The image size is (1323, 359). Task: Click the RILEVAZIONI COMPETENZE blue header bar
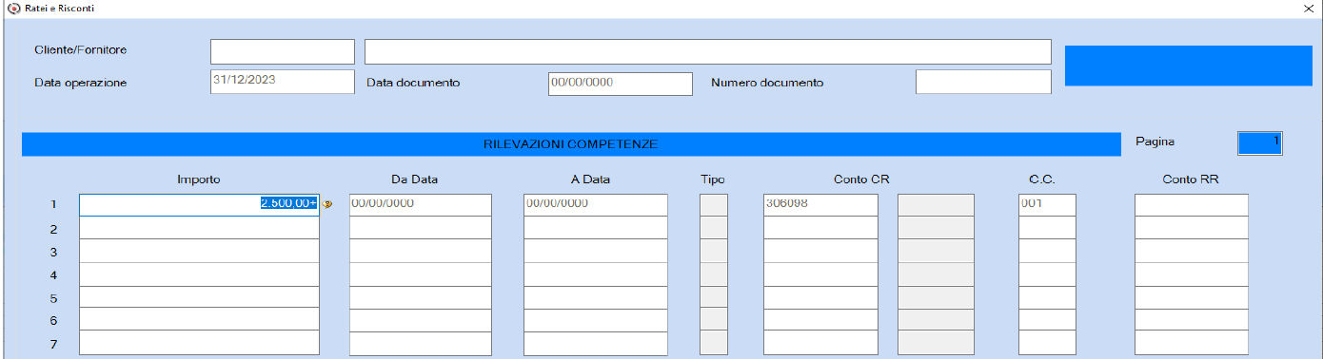(x=571, y=144)
